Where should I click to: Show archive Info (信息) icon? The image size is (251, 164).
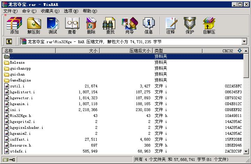(149, 26)
